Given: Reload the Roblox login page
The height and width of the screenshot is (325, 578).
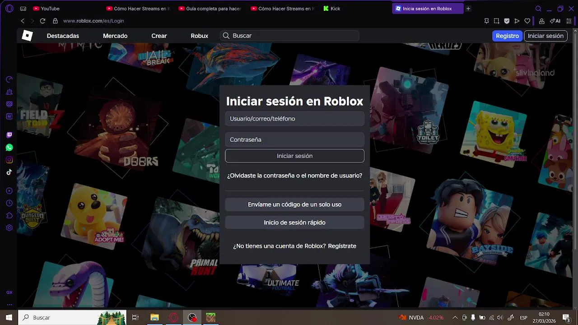Looking at the screenshot, I should pos(42,21).
